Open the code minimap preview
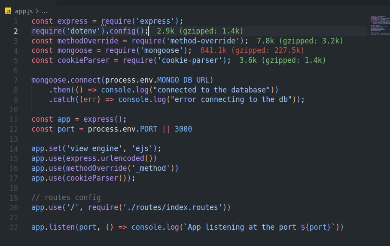 click(379, 26)
